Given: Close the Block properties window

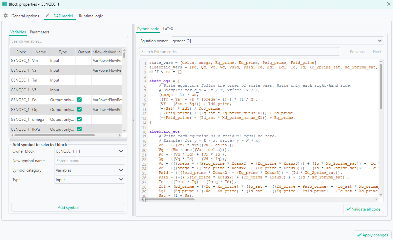Looking at the screenshot, I should [388, 4].
